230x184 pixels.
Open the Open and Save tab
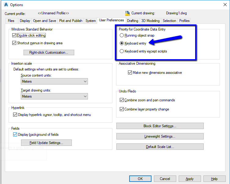45,21
